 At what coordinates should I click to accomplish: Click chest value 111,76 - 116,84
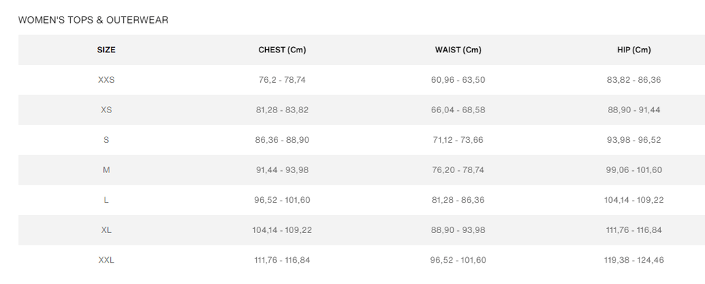coord(282,260)
